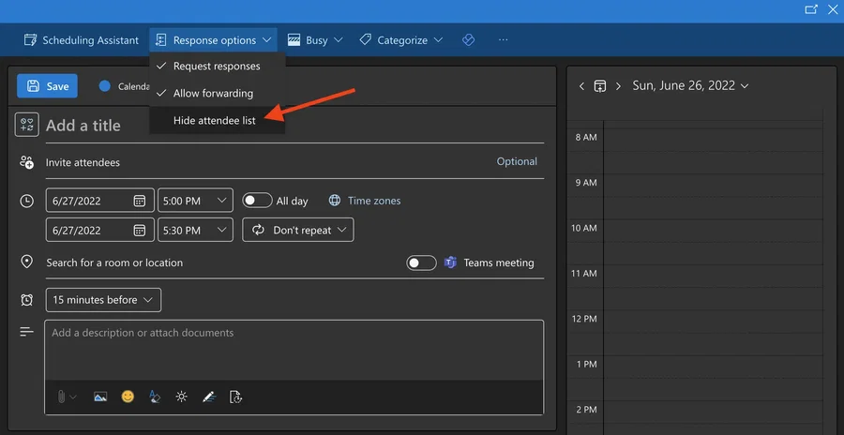The width and height of the screenshot is (844, 435).
Task: Open the Don't repeat recurrence dropdown
Action: [x=298, y=230]
